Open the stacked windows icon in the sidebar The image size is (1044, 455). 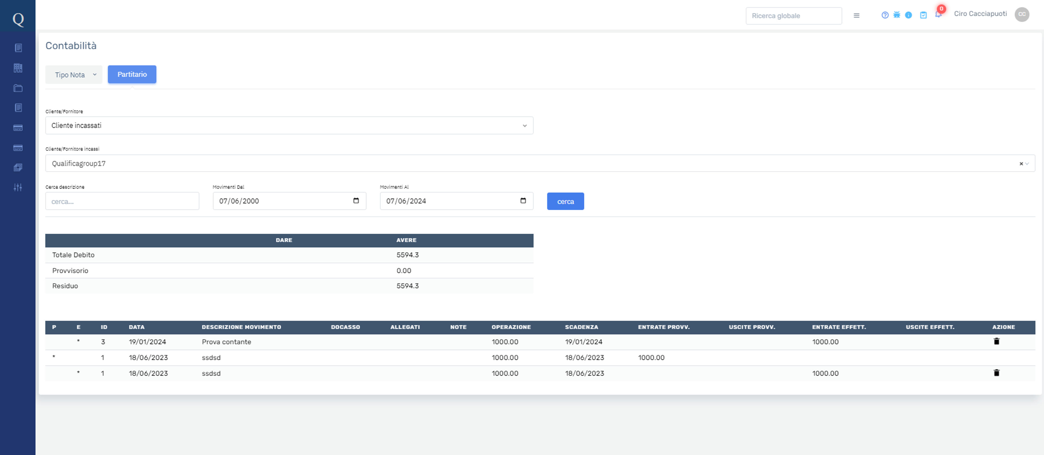[x=18, y=168]
